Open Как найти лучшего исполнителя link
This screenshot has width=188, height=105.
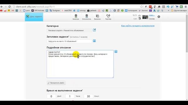tap(138, 26)
